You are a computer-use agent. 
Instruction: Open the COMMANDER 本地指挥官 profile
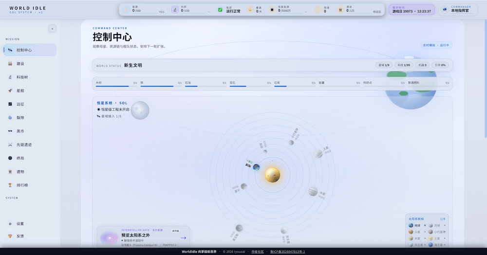tap(458, 10)
